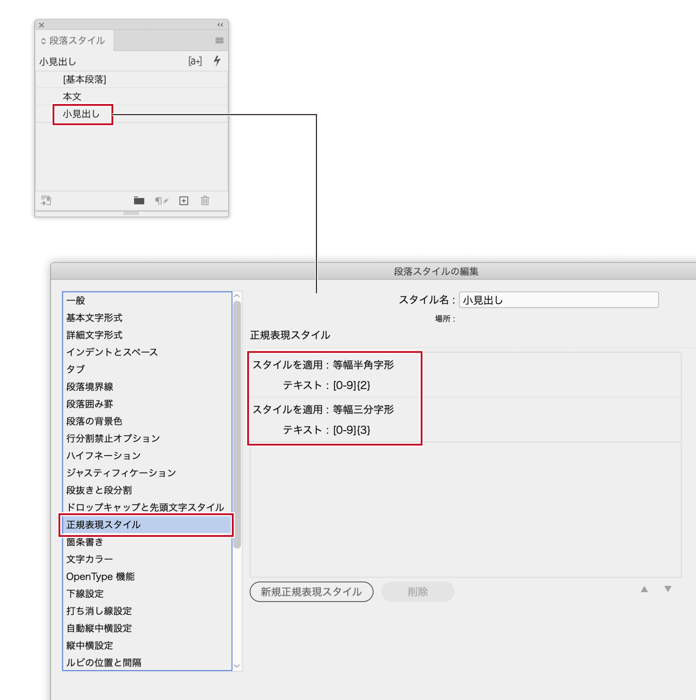
Task: Collapse the panel with the double-arrow icon
Action: click(220, 25)
